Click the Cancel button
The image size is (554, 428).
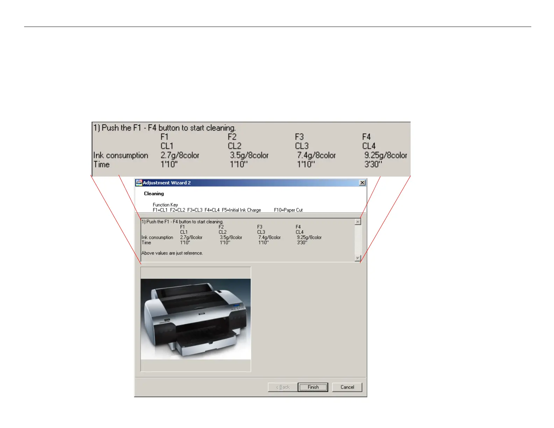(347, 387)
